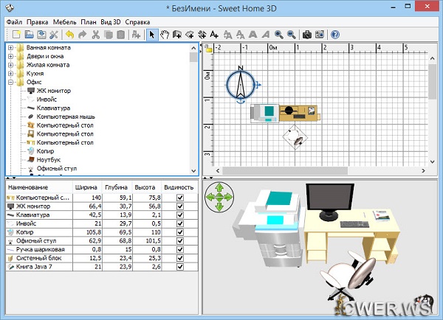Click the Zoom in magnifier icon
Screen dimensions: 443x320
278,34
